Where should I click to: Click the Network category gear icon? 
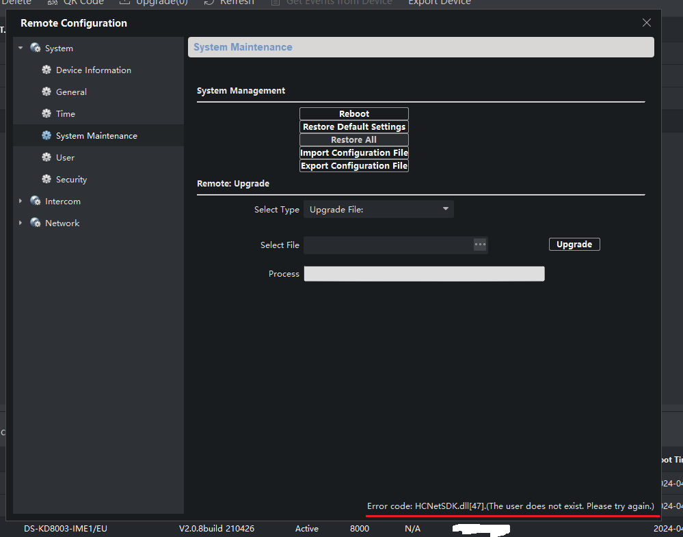pos(36,223)
